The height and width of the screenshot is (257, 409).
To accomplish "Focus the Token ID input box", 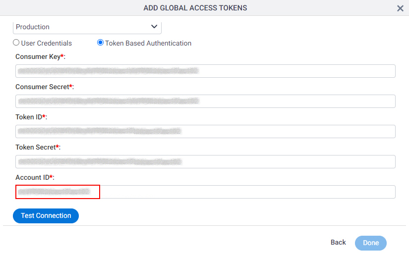I will coord(205,131).
